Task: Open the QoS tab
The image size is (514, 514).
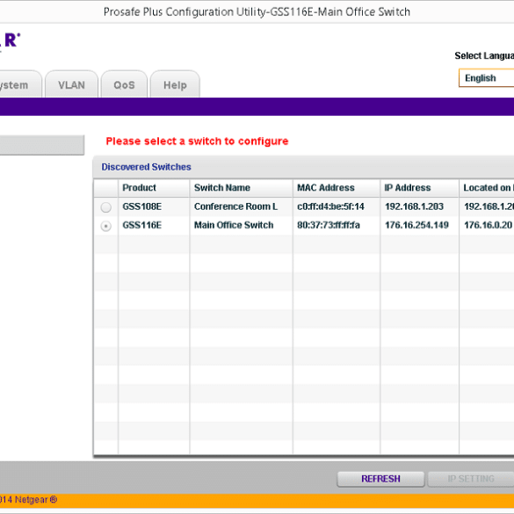Action: (124, 85)
